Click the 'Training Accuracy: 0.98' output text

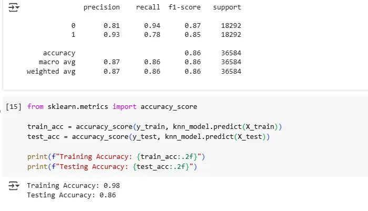click(74, 186)
